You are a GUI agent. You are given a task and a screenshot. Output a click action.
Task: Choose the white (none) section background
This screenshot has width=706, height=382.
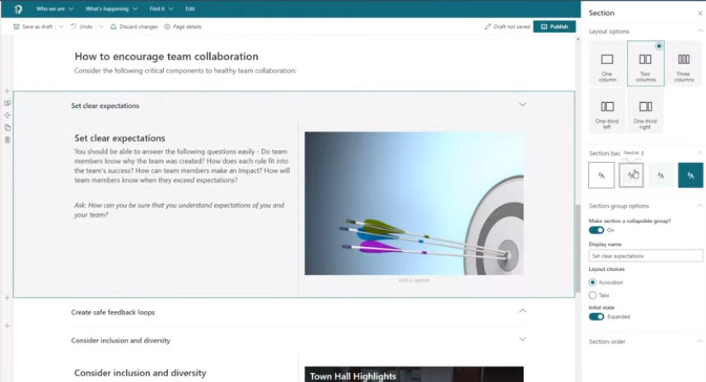click(x=601, y=175)
